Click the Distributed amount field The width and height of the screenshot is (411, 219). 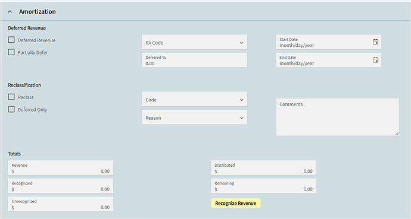264,168
